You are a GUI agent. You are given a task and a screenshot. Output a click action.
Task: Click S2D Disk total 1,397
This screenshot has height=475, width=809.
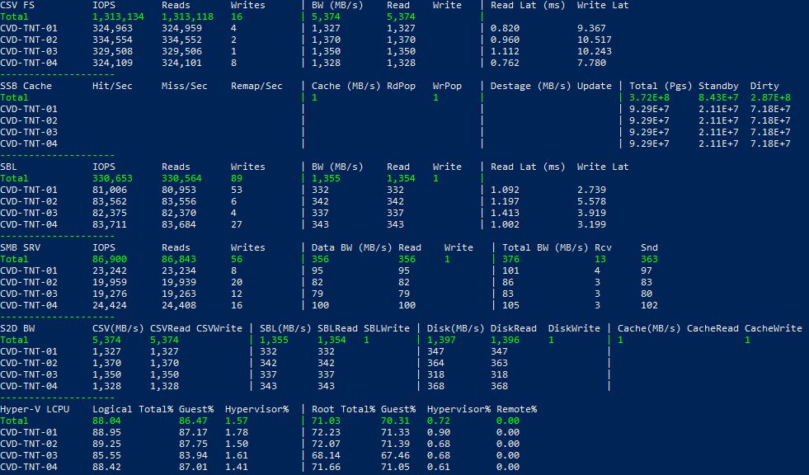coord(441,340)
